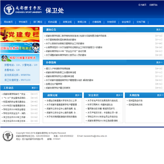The height and width of the screenshot is (164, 164).
Task: Open the 科学文明养犬 safety article
Action: pos(100,104)
